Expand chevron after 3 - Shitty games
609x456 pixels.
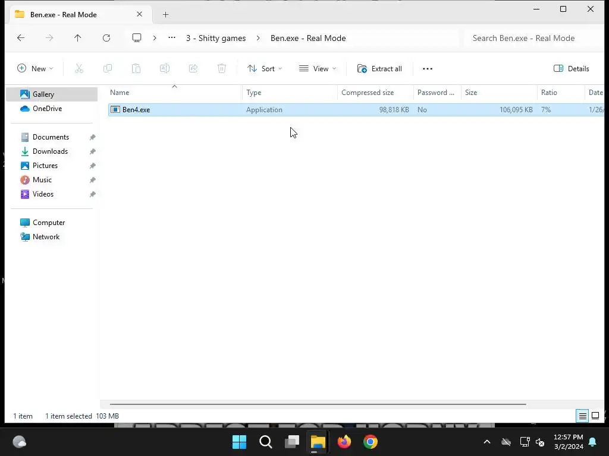pos(258,38)
